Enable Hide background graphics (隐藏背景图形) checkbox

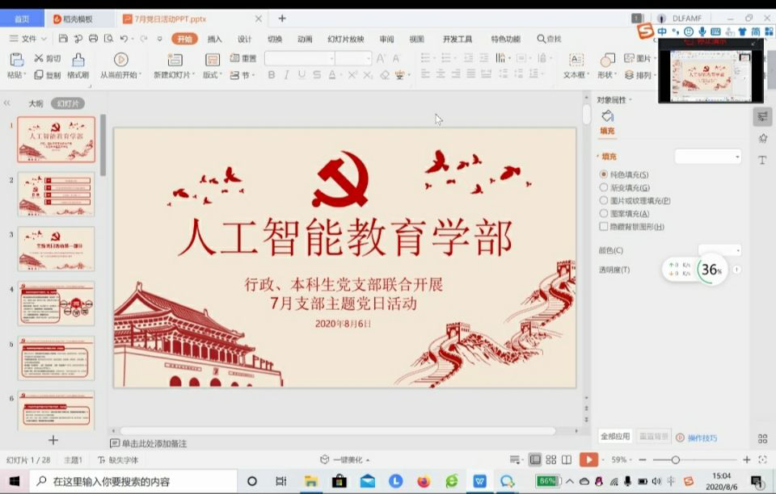[604, 227]
